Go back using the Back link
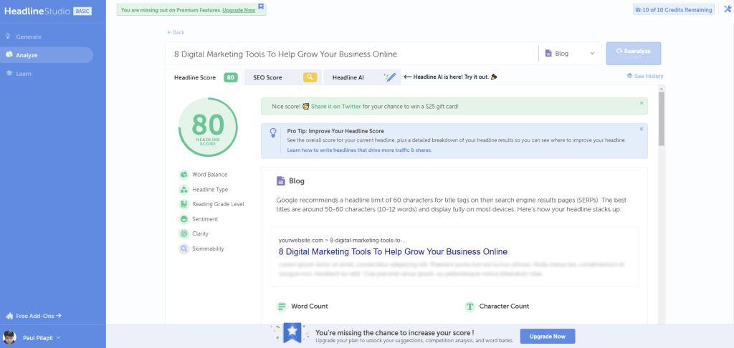The height and width of the screenshot is (348, 734). click(x=176, y=32)
